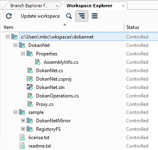The height and width of the screenshot is (150, 158).
Task: Click the RegistoryFS folder icon
Action: pyautogui.click(x=30, y=129)
